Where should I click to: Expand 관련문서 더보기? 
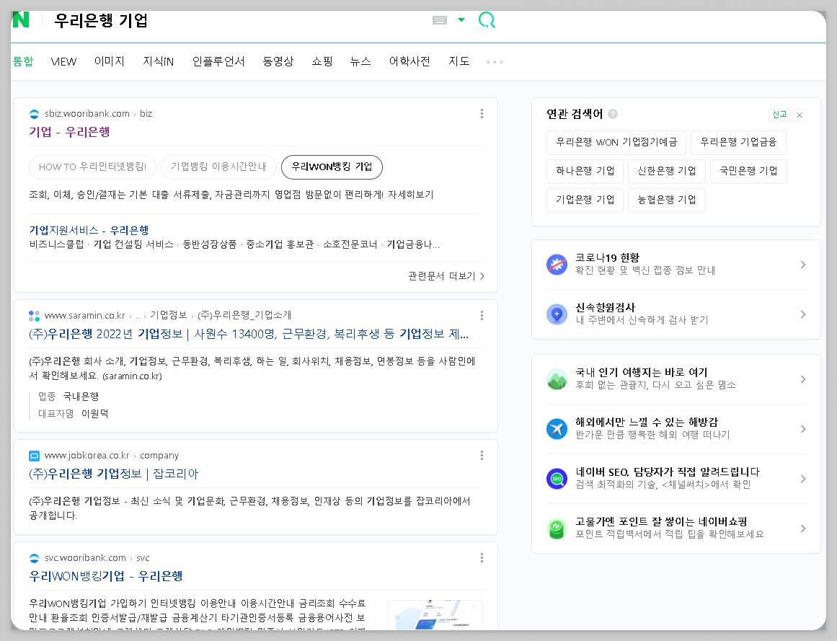point(446,276)
